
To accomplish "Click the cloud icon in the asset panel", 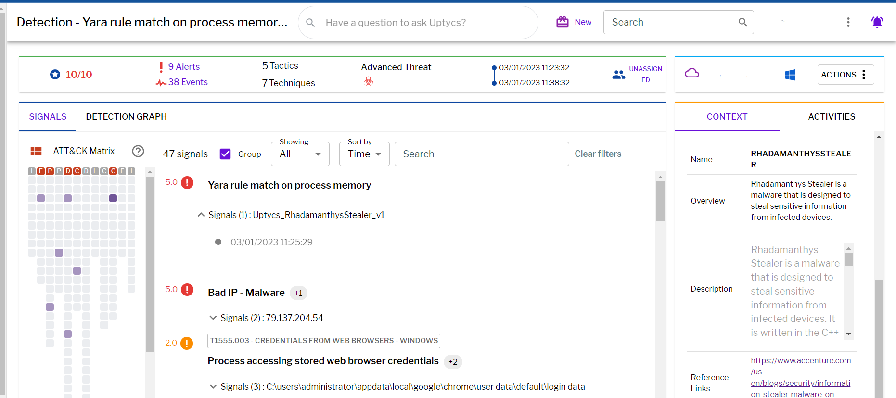I will point(692,73).
